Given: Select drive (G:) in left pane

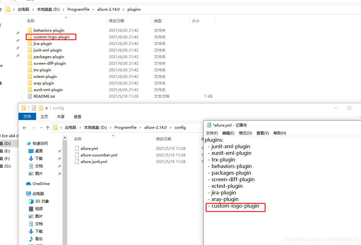Looking at the screenshot, I should tap(5, 166).
